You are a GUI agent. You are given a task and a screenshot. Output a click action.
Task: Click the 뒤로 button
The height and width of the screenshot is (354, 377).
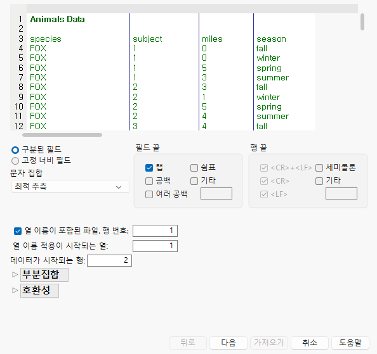(x=188, y=343)
